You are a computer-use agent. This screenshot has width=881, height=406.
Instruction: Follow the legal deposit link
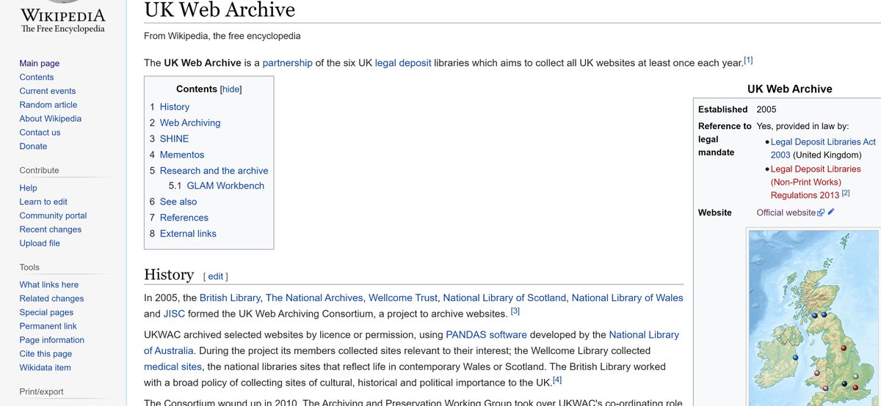403,63
